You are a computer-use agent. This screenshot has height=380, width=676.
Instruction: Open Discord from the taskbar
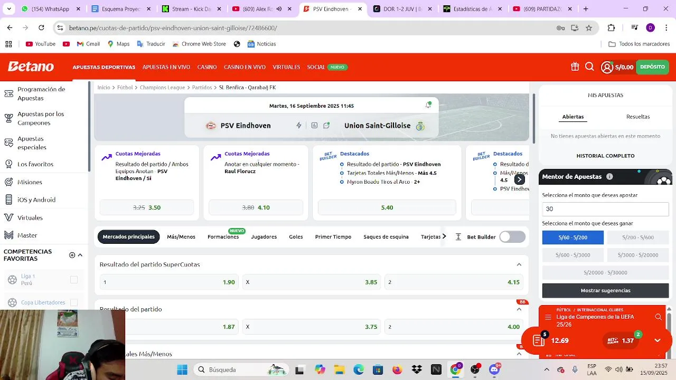[x=494, y=369]
